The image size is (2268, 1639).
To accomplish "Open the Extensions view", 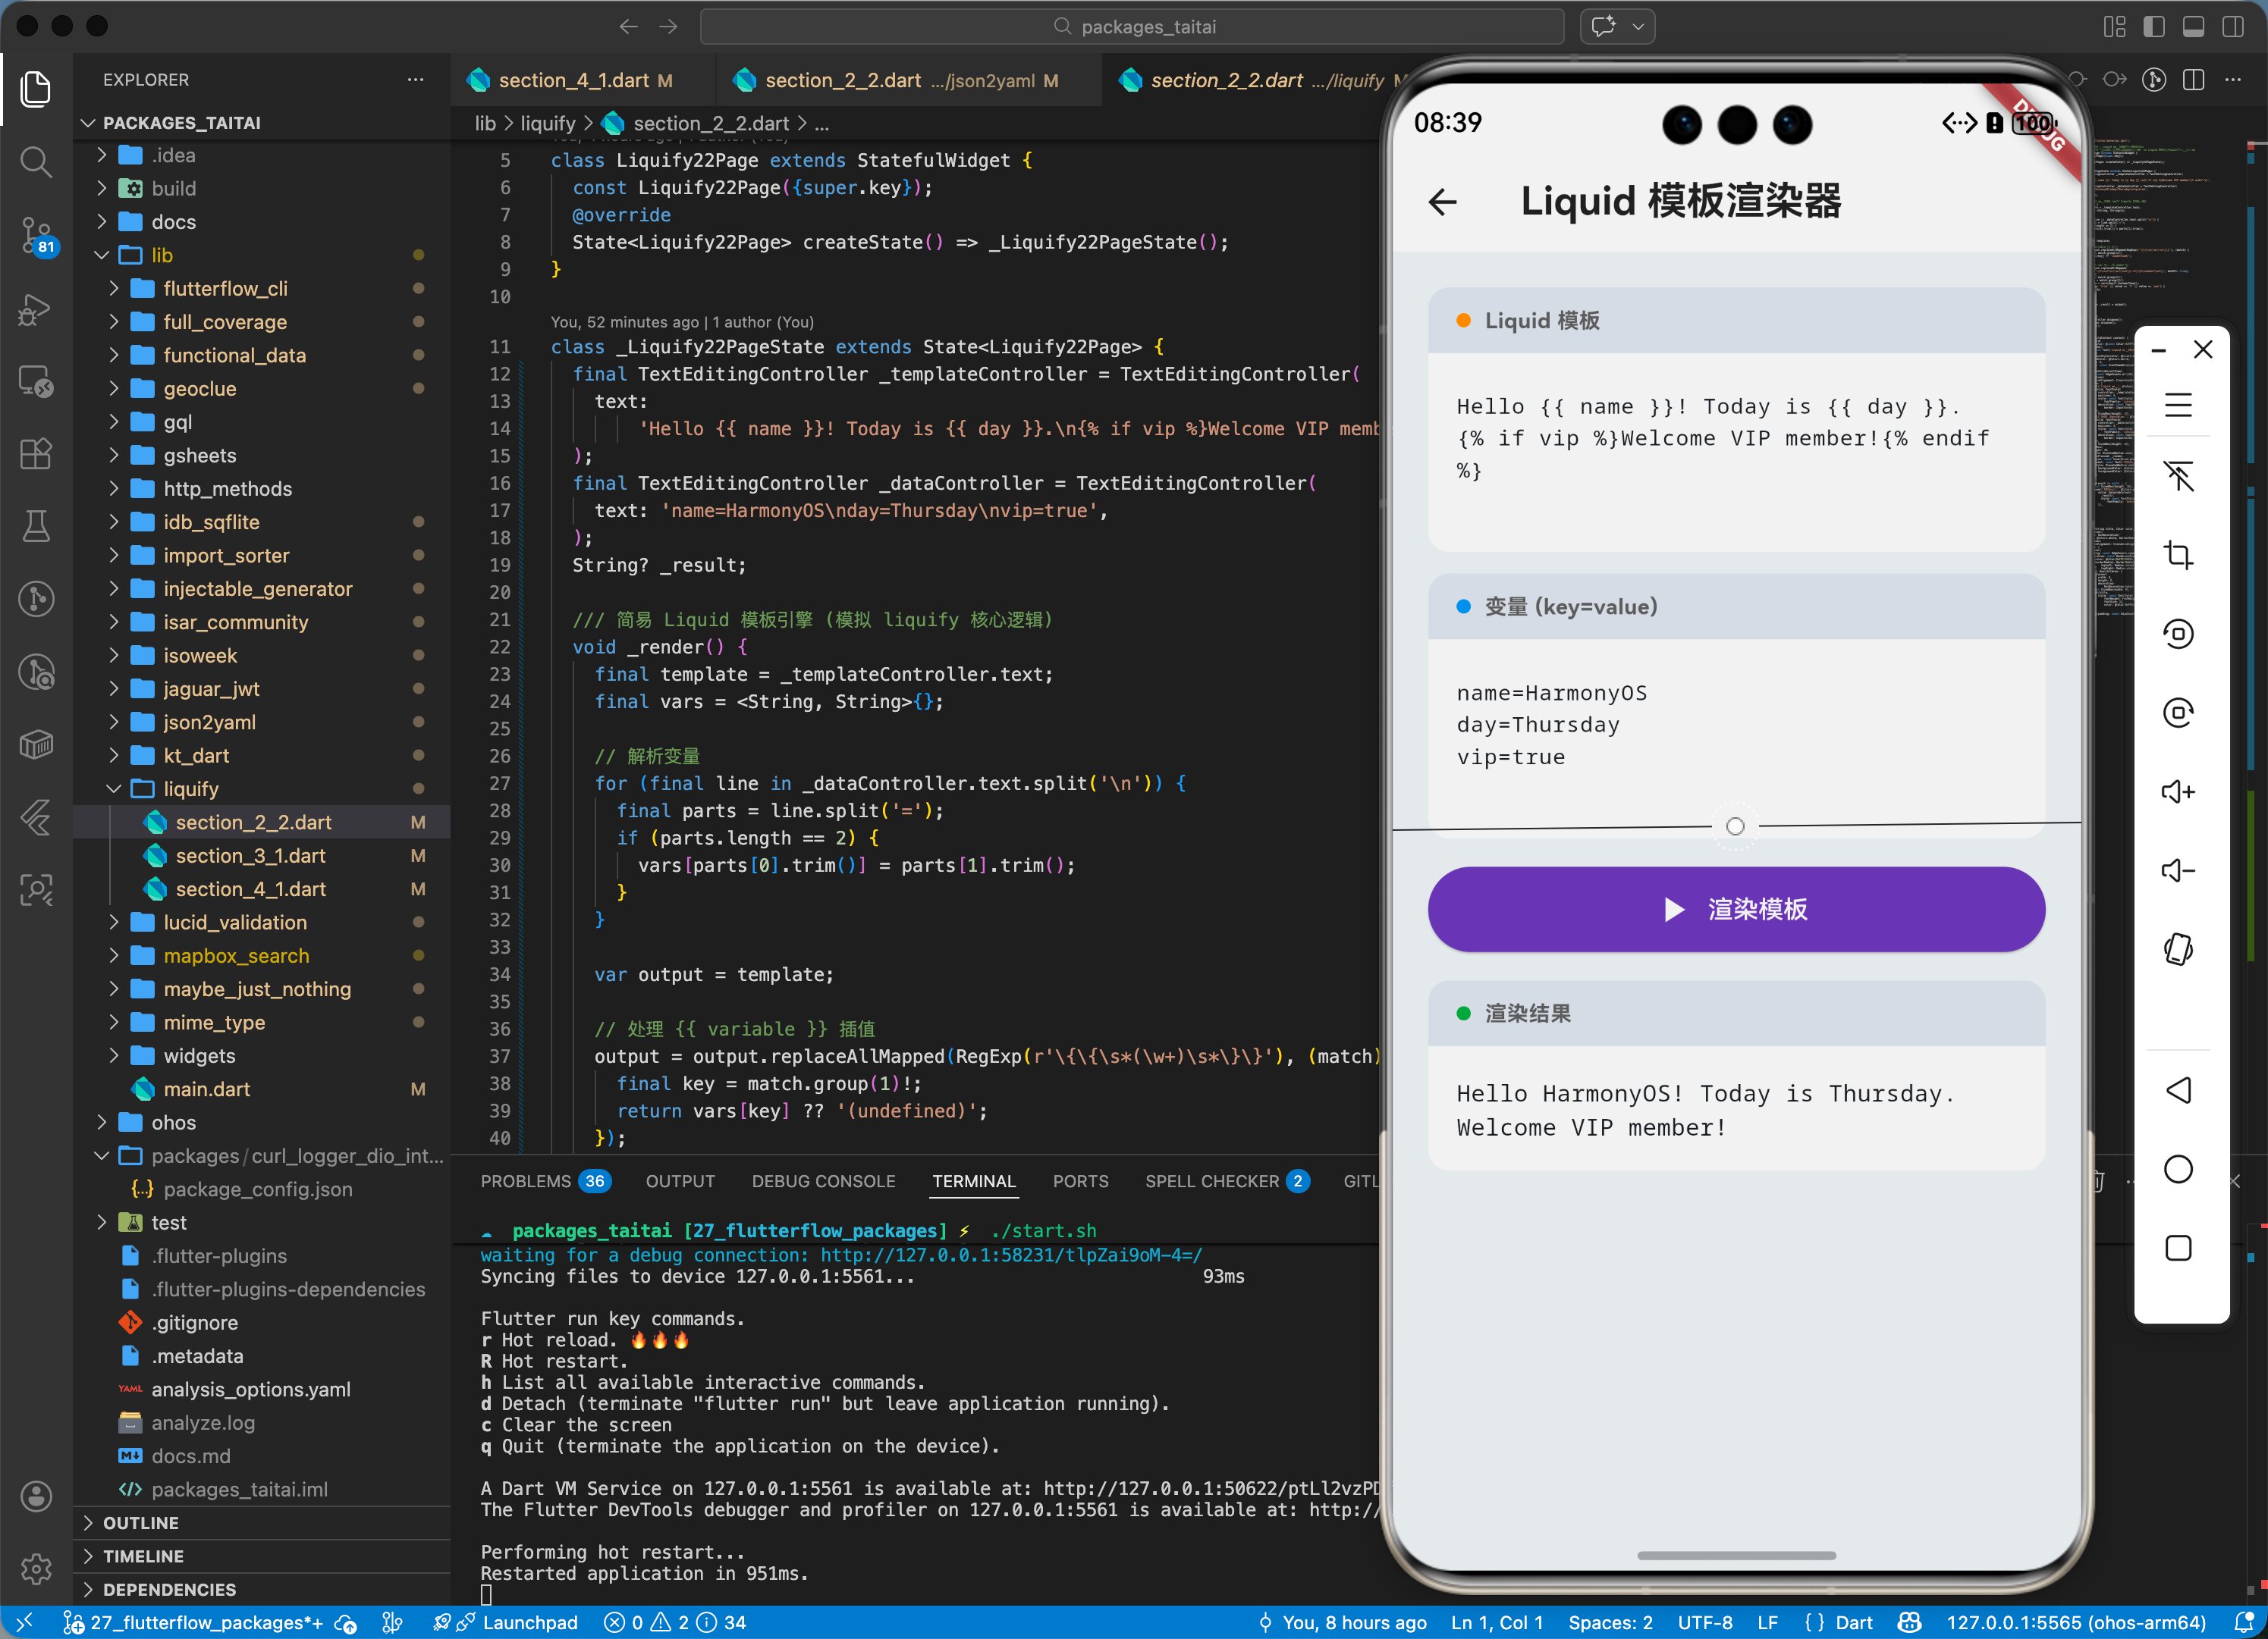I will point(36,455).
